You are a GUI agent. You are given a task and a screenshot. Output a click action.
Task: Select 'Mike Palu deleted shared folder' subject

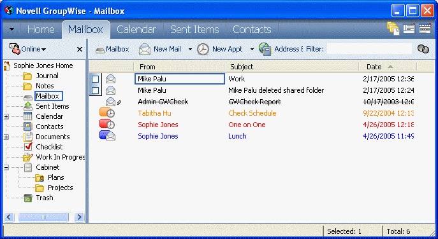(x=276, y=90)
